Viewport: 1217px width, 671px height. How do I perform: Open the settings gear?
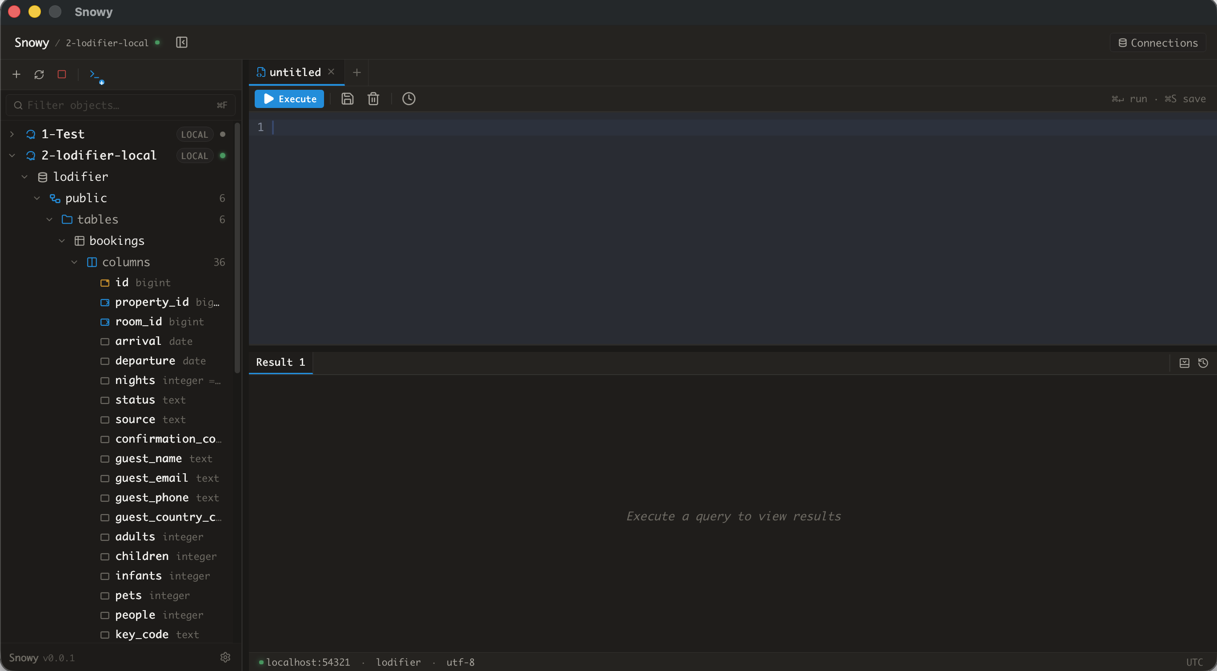225,657
